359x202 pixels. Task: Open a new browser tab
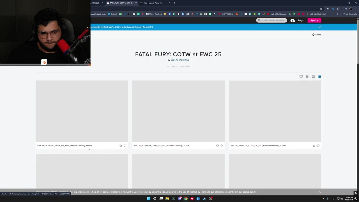point(174,3)
